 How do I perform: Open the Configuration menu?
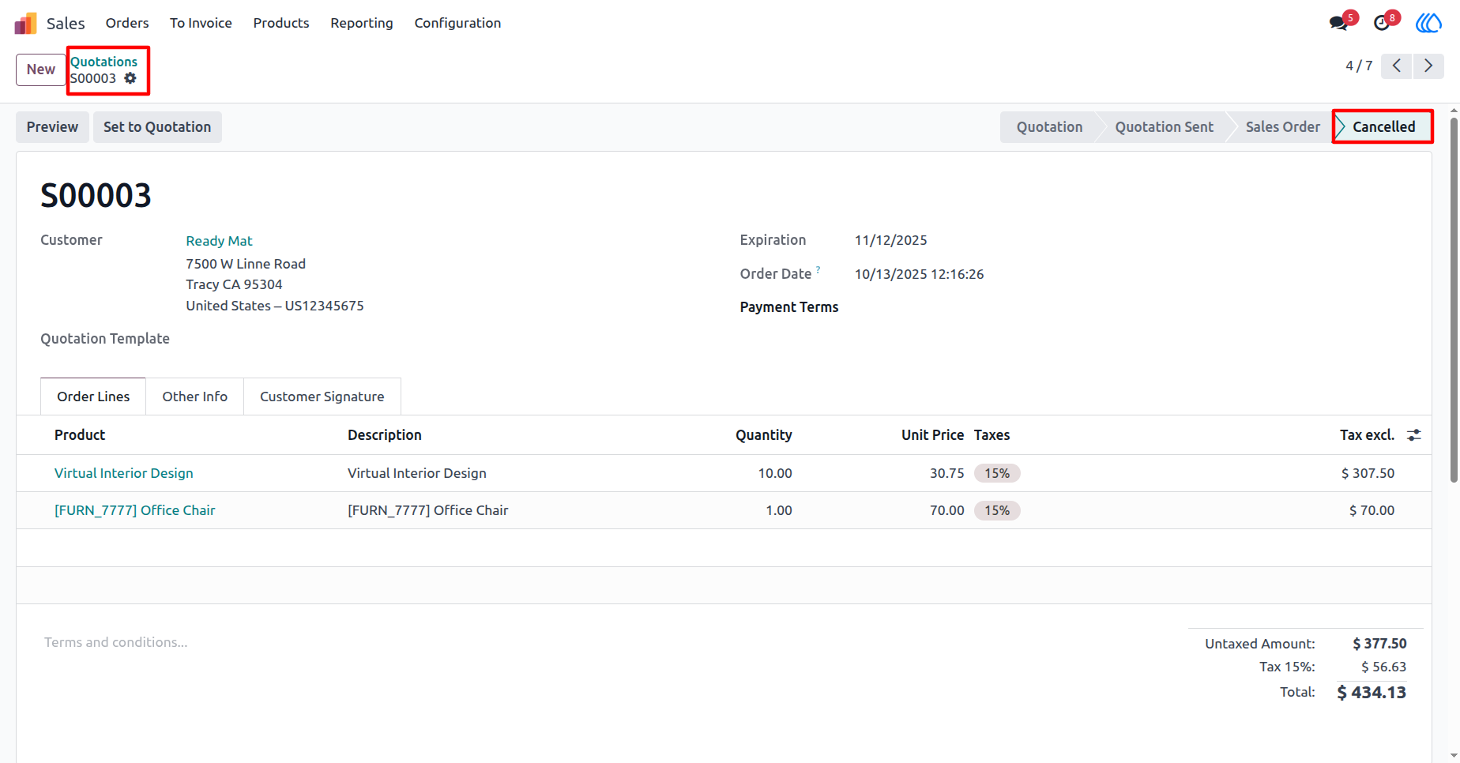(x=457, y=23)
